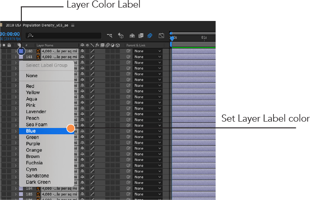Image resolution: width=310 pixels, height=200 pixels.
Task: Expand layer 161 properties chevron
Action: click(x=16, y=57)
